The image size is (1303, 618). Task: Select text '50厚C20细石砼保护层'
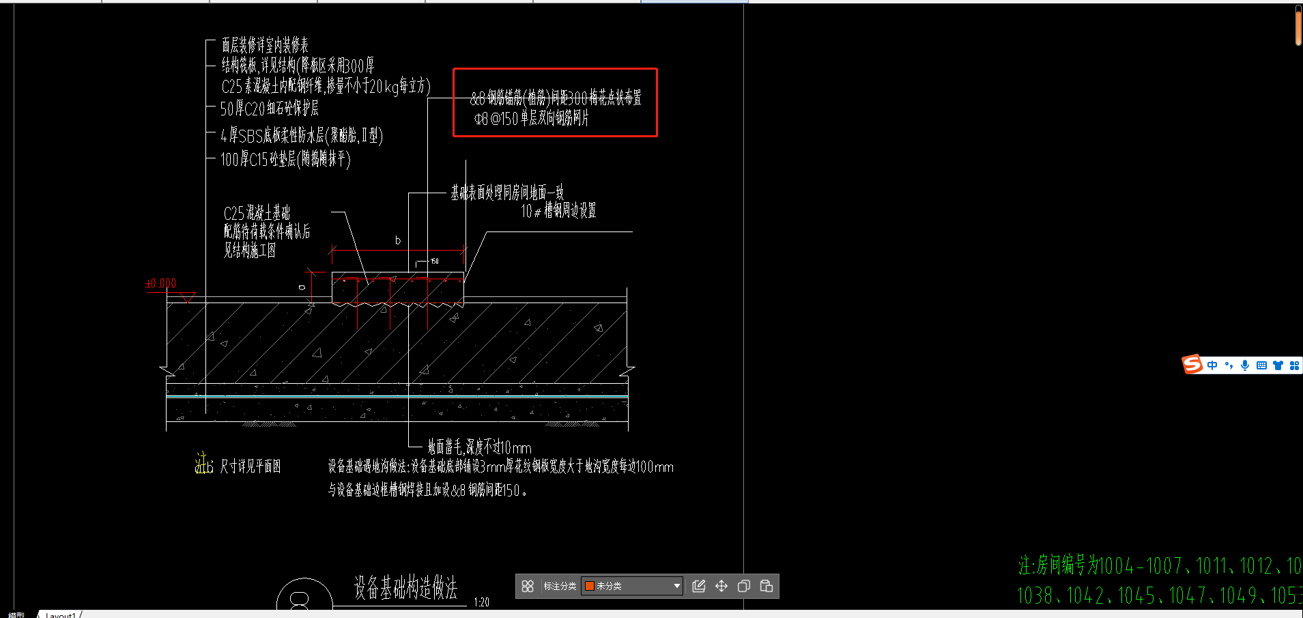pyautogui.click(x=269, y=109)
